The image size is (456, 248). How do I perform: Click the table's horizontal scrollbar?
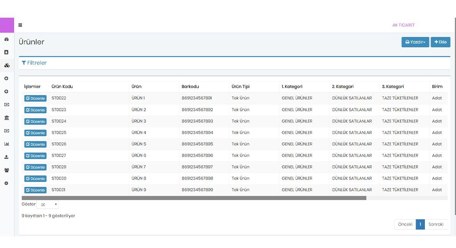point(194,198)
